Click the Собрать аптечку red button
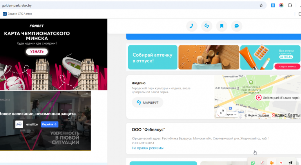The height and width of the screenshot is (165, 301). (287, 66)
